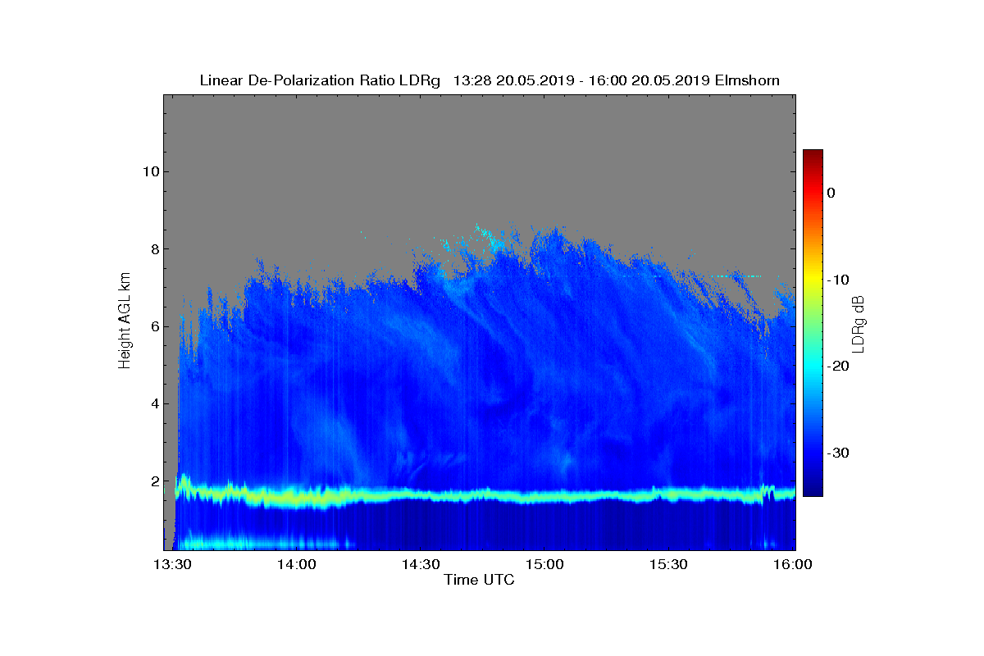
Task: Click the -20 dB colorbar label
Action: click(x=836, y=366)
